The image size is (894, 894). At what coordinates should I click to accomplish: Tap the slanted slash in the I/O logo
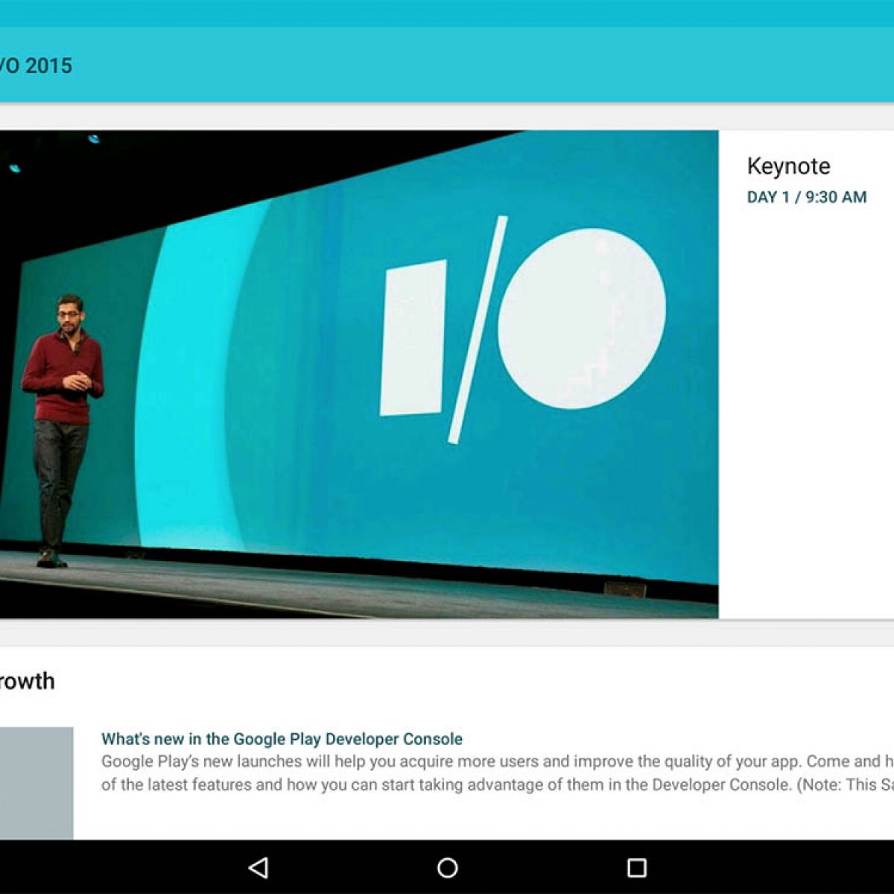tap(478, 329)
